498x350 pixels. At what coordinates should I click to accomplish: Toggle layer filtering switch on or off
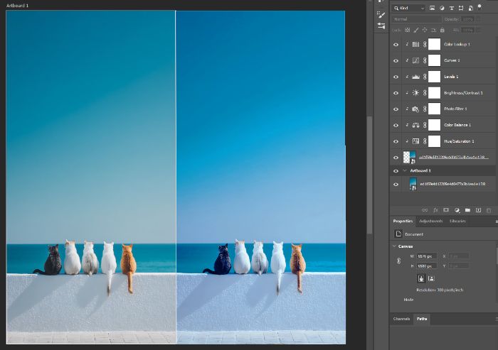coord(480,7)
